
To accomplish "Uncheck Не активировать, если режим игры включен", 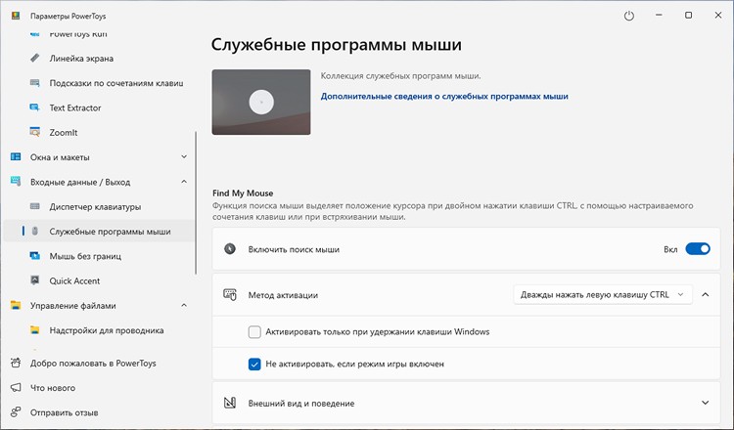I will (254, 365).
